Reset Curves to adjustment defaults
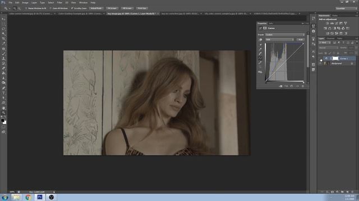The image size is (359, 201). coord(292,86)
